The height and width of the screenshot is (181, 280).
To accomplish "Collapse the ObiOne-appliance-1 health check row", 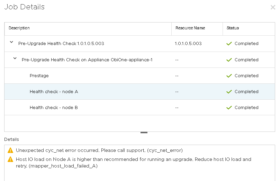I will (15, 58).
